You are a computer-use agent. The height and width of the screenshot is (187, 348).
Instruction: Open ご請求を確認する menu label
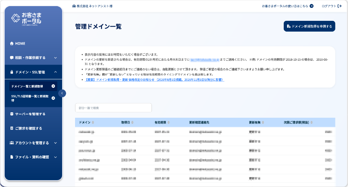28,128
